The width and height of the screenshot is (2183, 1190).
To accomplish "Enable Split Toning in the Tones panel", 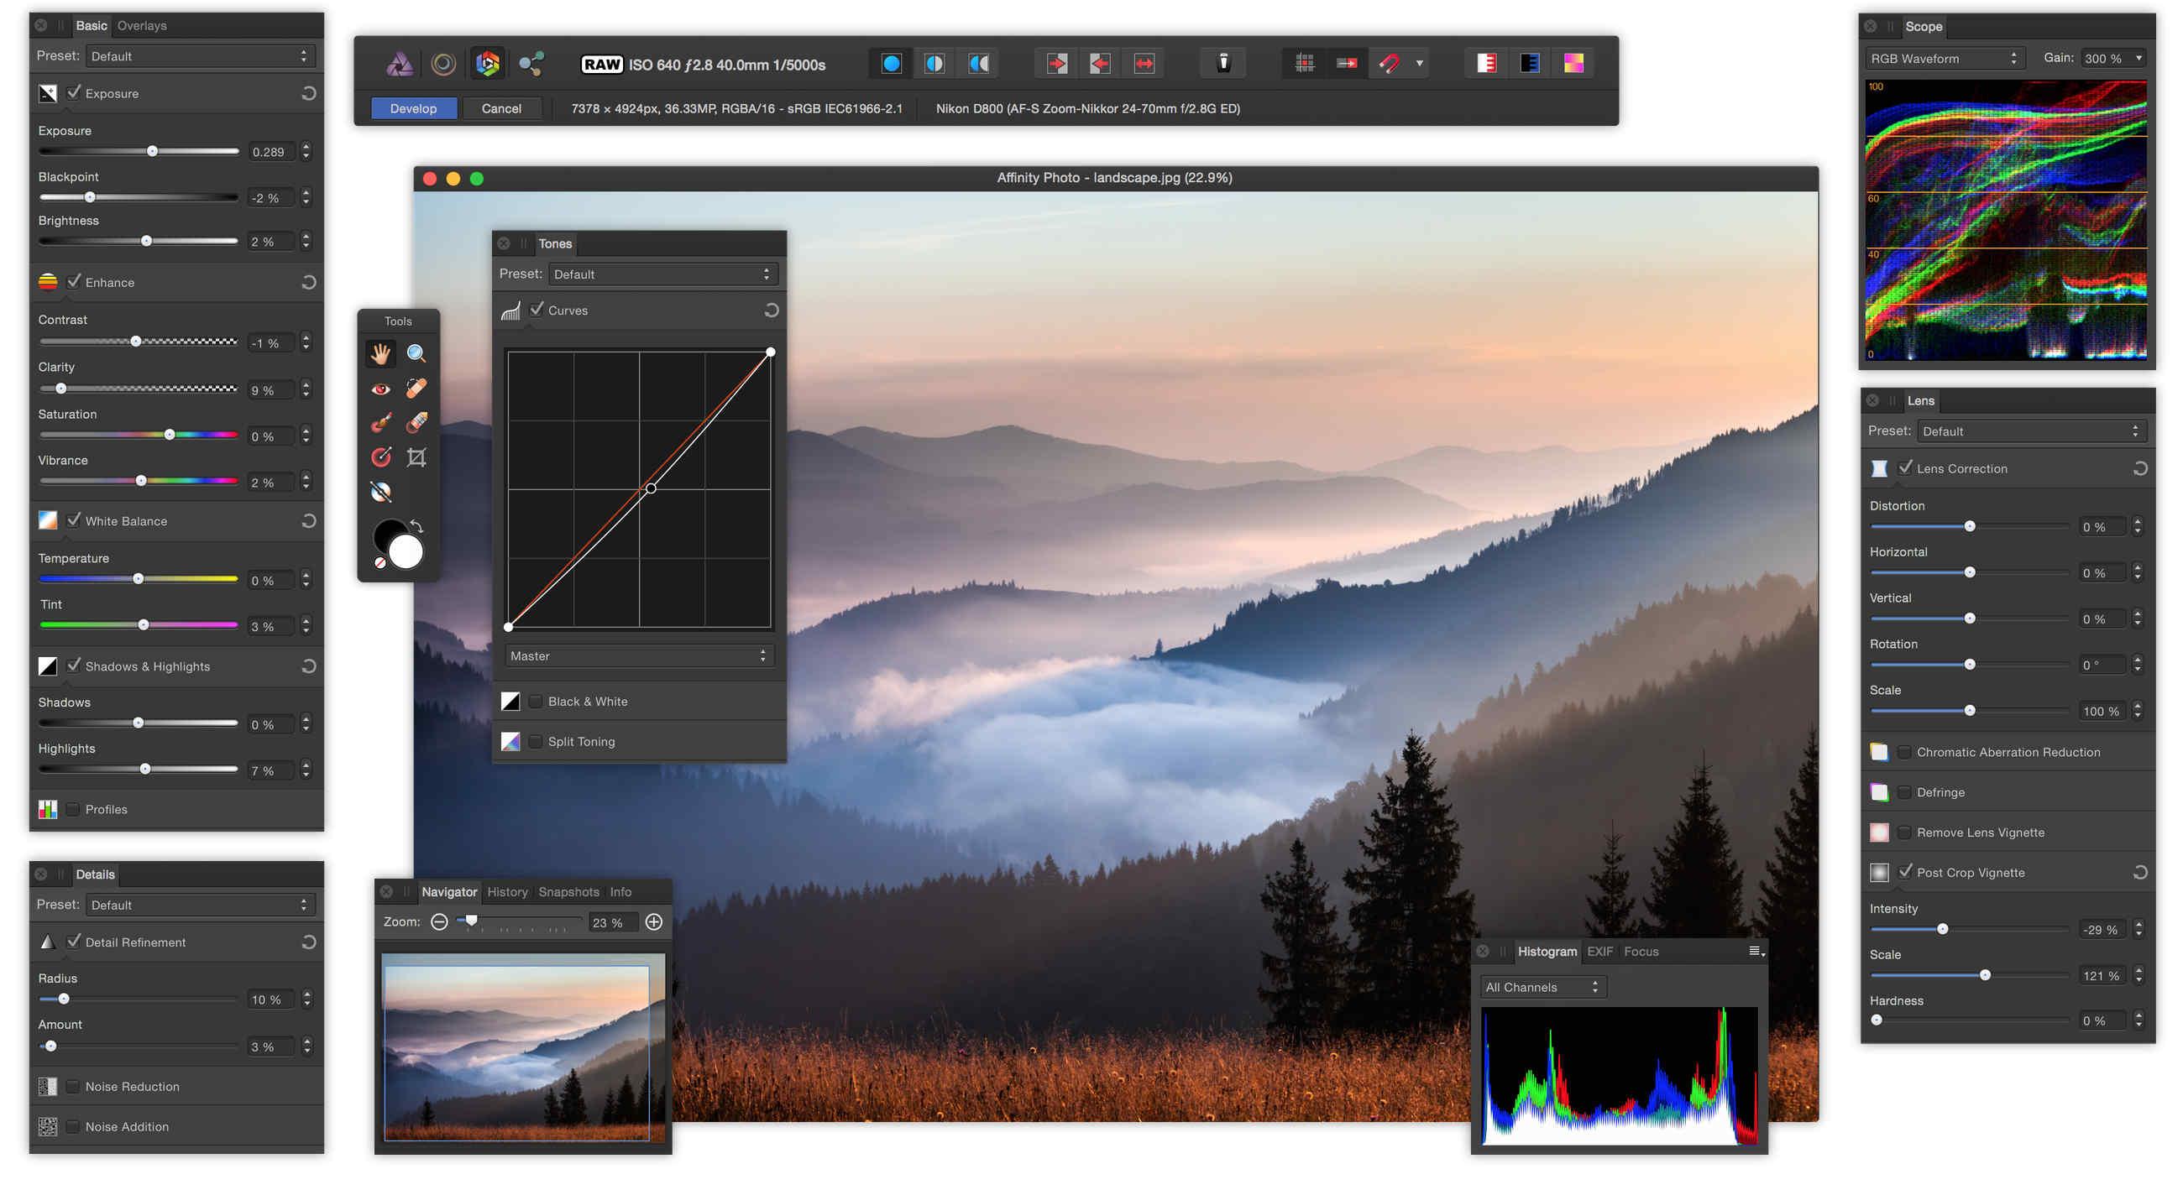I will (536, 741).
